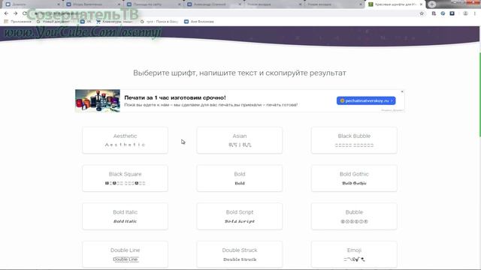This screenshot has width=481, height=270.
Task: Open the 'Клавиатуры, мыши' cart bookmark
Action: pyautogui.click(x=114, y=22)
